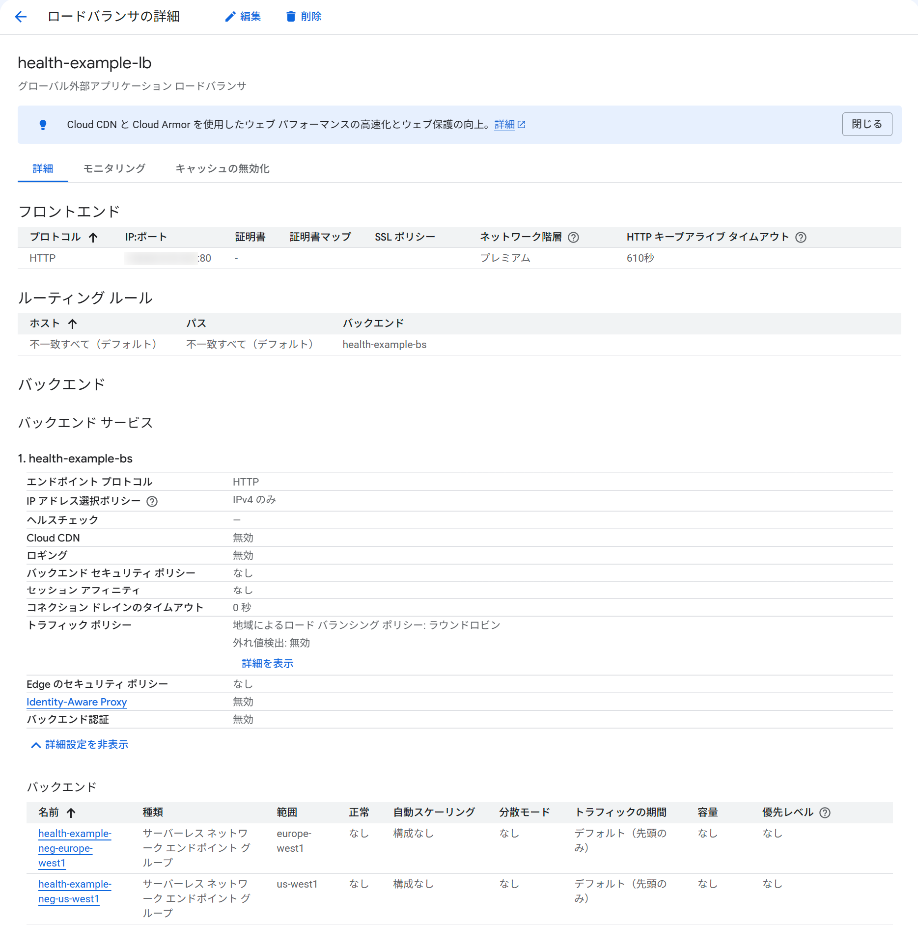Click the 削除 delete button
The height and width of the screenshot is (947, 918).
pos(304,17)
